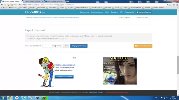This screenshot has height=100, width=179.
Task: Open Faucet script in the navbar
Action: click(129, 12)
